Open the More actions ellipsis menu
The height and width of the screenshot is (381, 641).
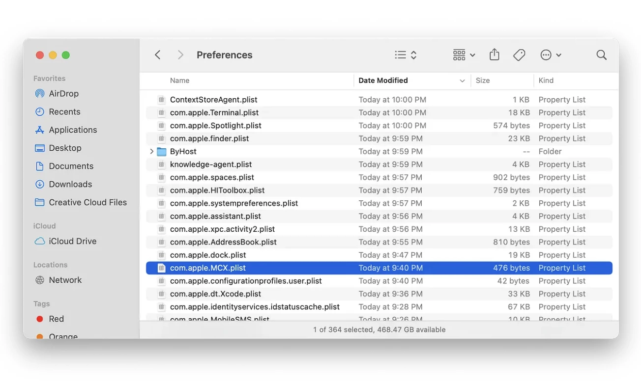551,55
